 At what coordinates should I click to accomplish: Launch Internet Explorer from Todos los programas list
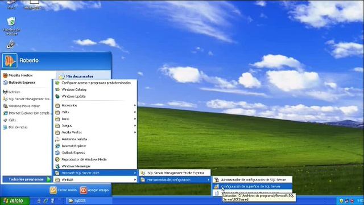pyautogui.click(x=95, y=146)
